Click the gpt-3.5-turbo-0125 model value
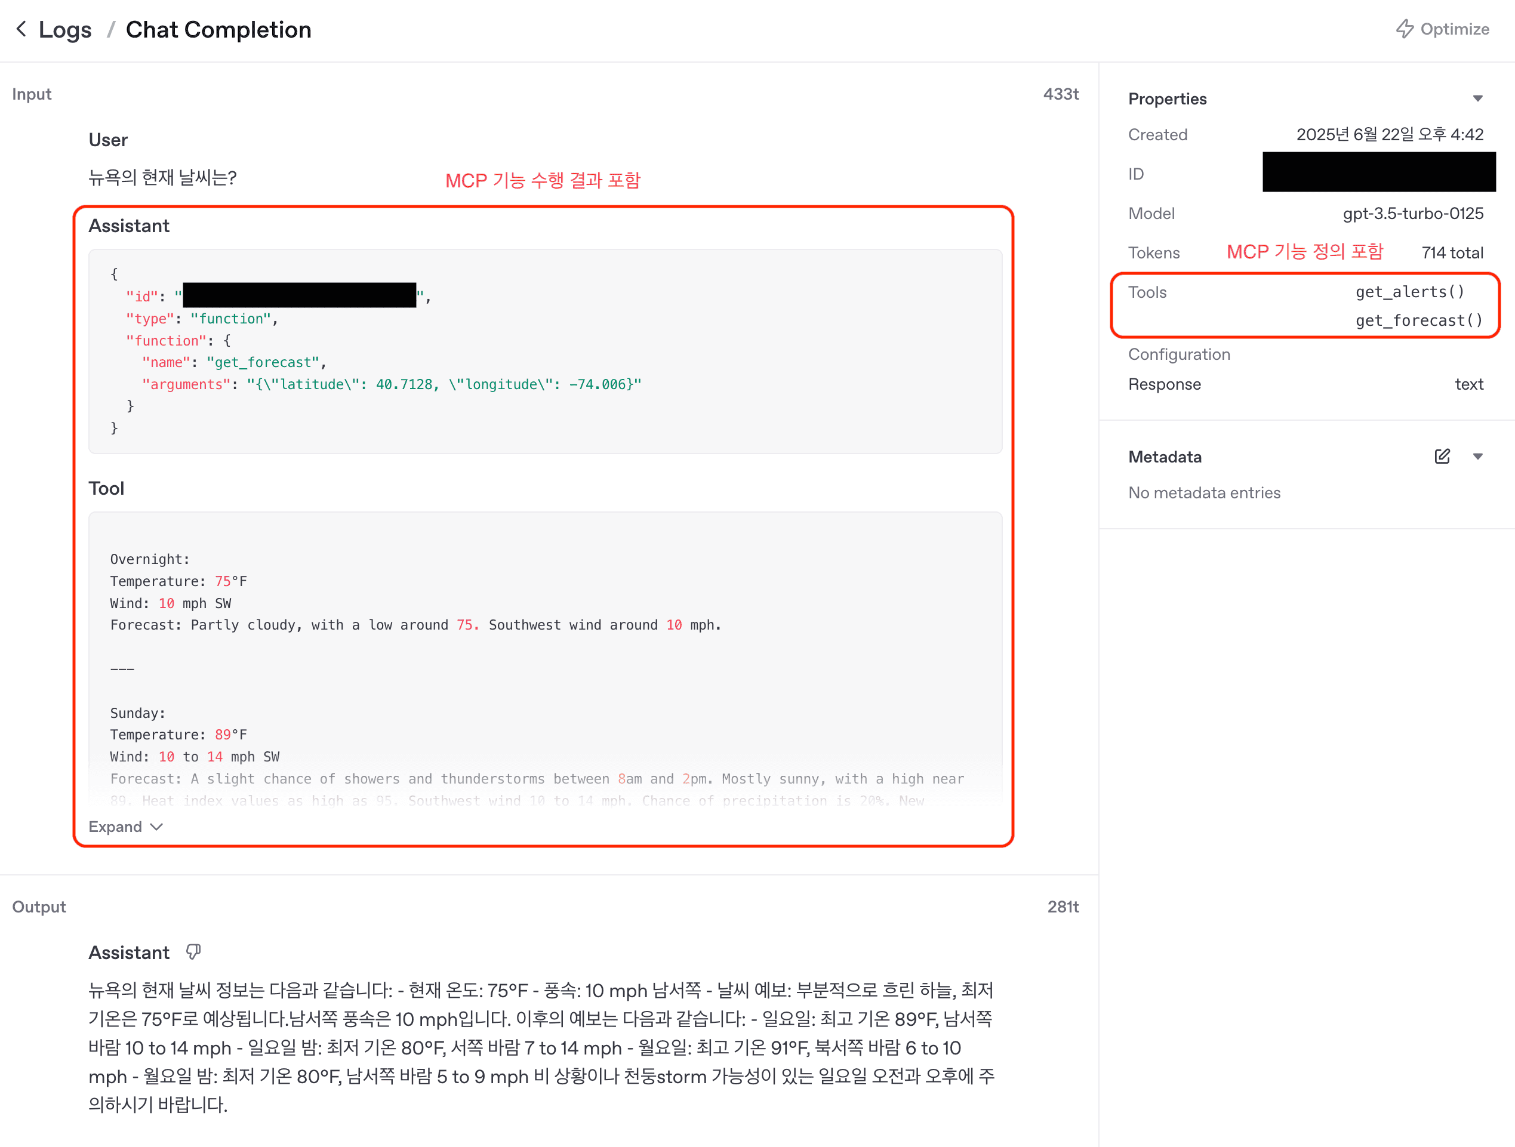 1413,214
